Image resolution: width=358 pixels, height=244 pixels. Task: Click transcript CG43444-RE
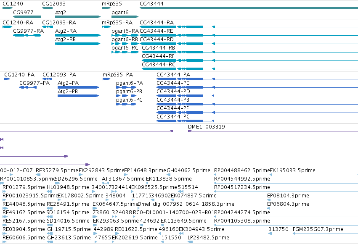pos(156,31)
